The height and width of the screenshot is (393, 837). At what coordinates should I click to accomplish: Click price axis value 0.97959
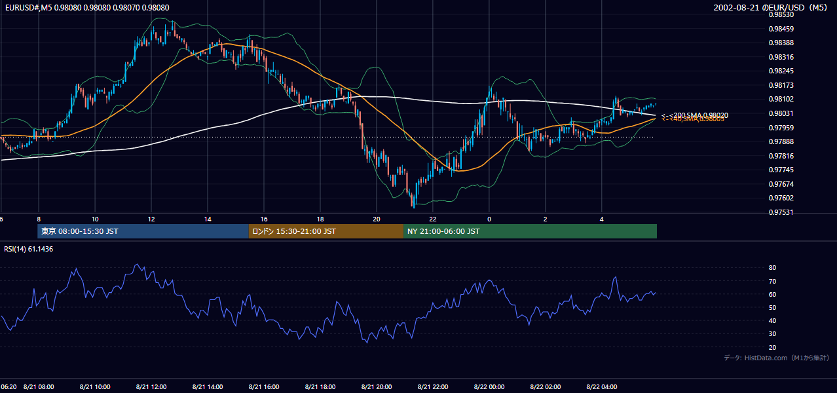781,128
